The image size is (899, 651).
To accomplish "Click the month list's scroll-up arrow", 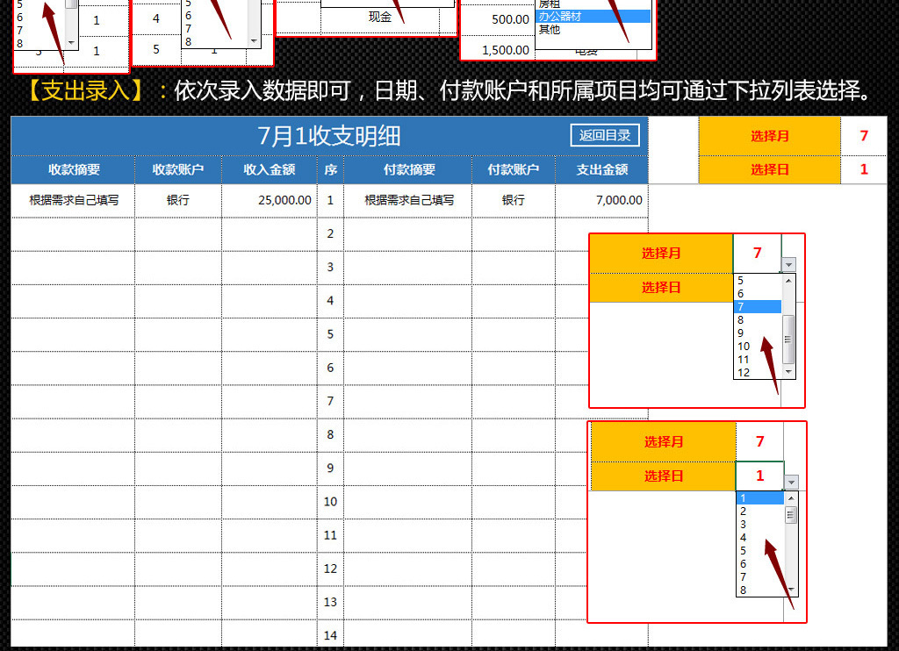I will [788, 281].
